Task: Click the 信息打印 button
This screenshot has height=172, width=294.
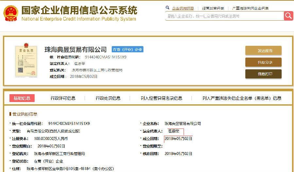Action: [x=263, y=74]
